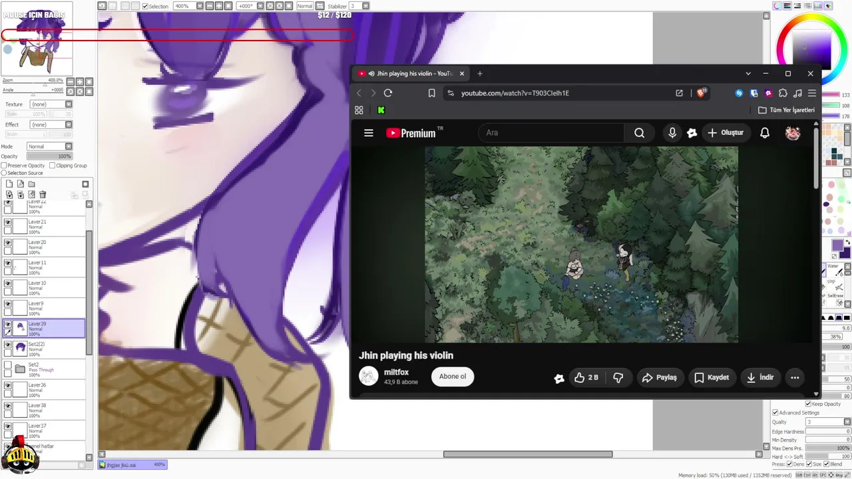The image size is (852, 479).
Task: Open the miltfox channel link
Action: pyautogui.click(x=396, y=373)
